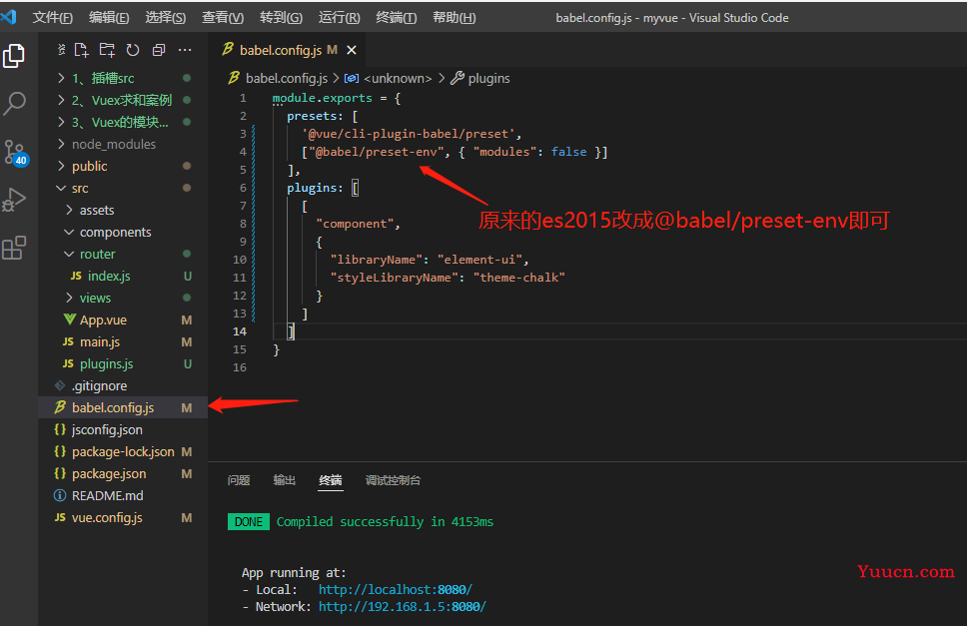Click the New File icon in explorer toolbar
This screenshot has height=626, width=967.
[x=81, y=50]
